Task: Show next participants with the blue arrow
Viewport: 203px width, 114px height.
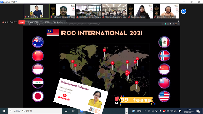Action: pyautogui.click(x=183, y=11)
